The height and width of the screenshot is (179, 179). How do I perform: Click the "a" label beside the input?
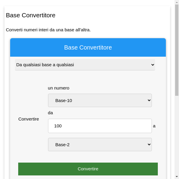[x=154, y=126]
